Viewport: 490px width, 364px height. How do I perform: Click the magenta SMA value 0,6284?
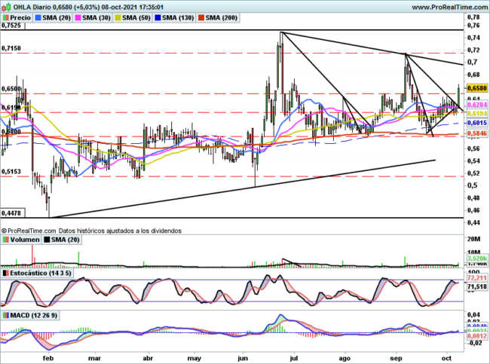(477, 105)
